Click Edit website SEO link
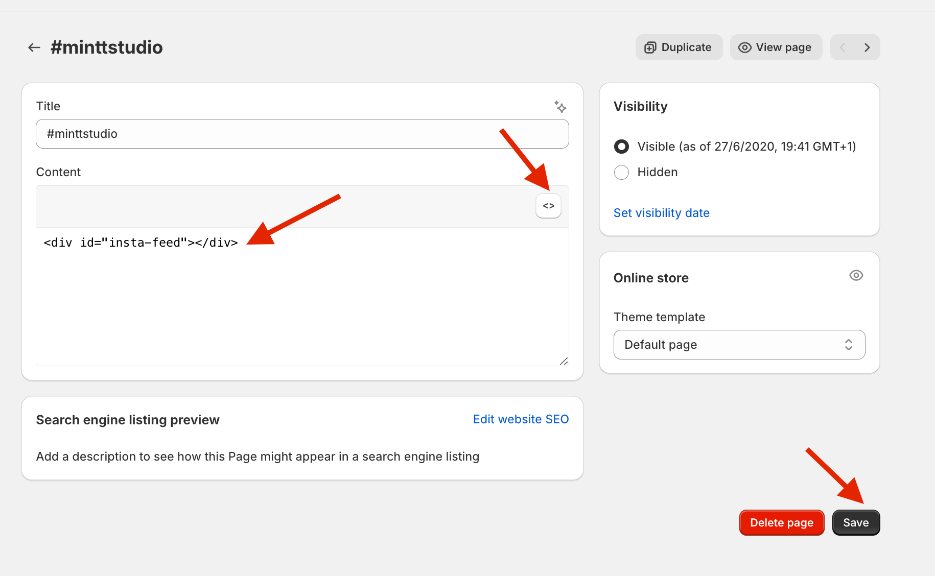This screenshot has height=576, width=935. tap(520, 419)
